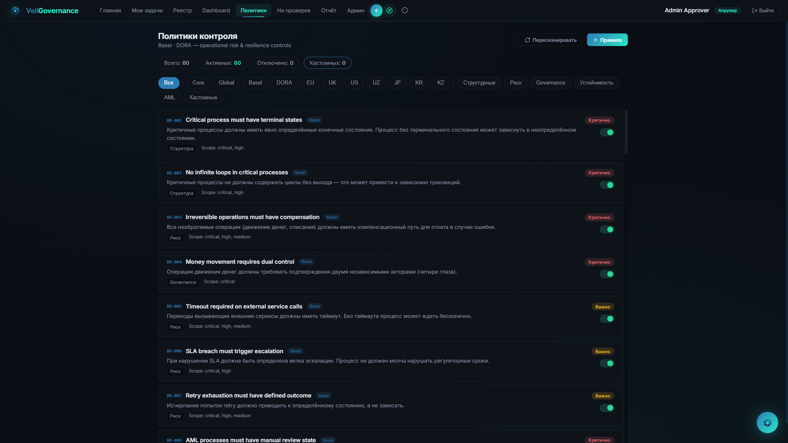Add new rule with Правило button
Viewport: 788px width, 443px height.
coord(607,40)
